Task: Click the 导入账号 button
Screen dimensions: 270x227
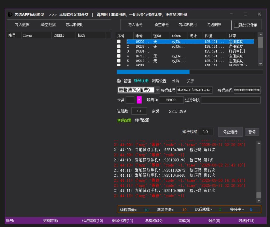Action: point(135,25)
